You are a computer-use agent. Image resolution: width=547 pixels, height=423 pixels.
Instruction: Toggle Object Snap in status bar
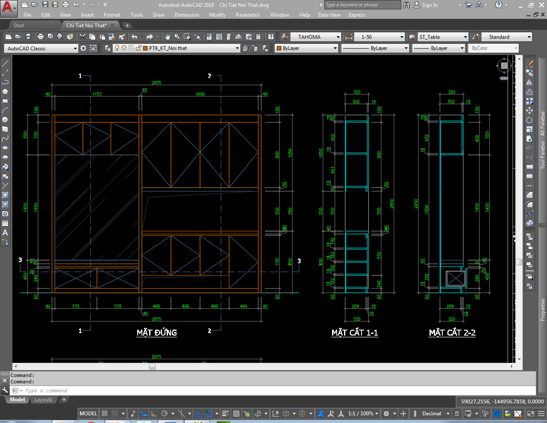(x=209, y=413)
